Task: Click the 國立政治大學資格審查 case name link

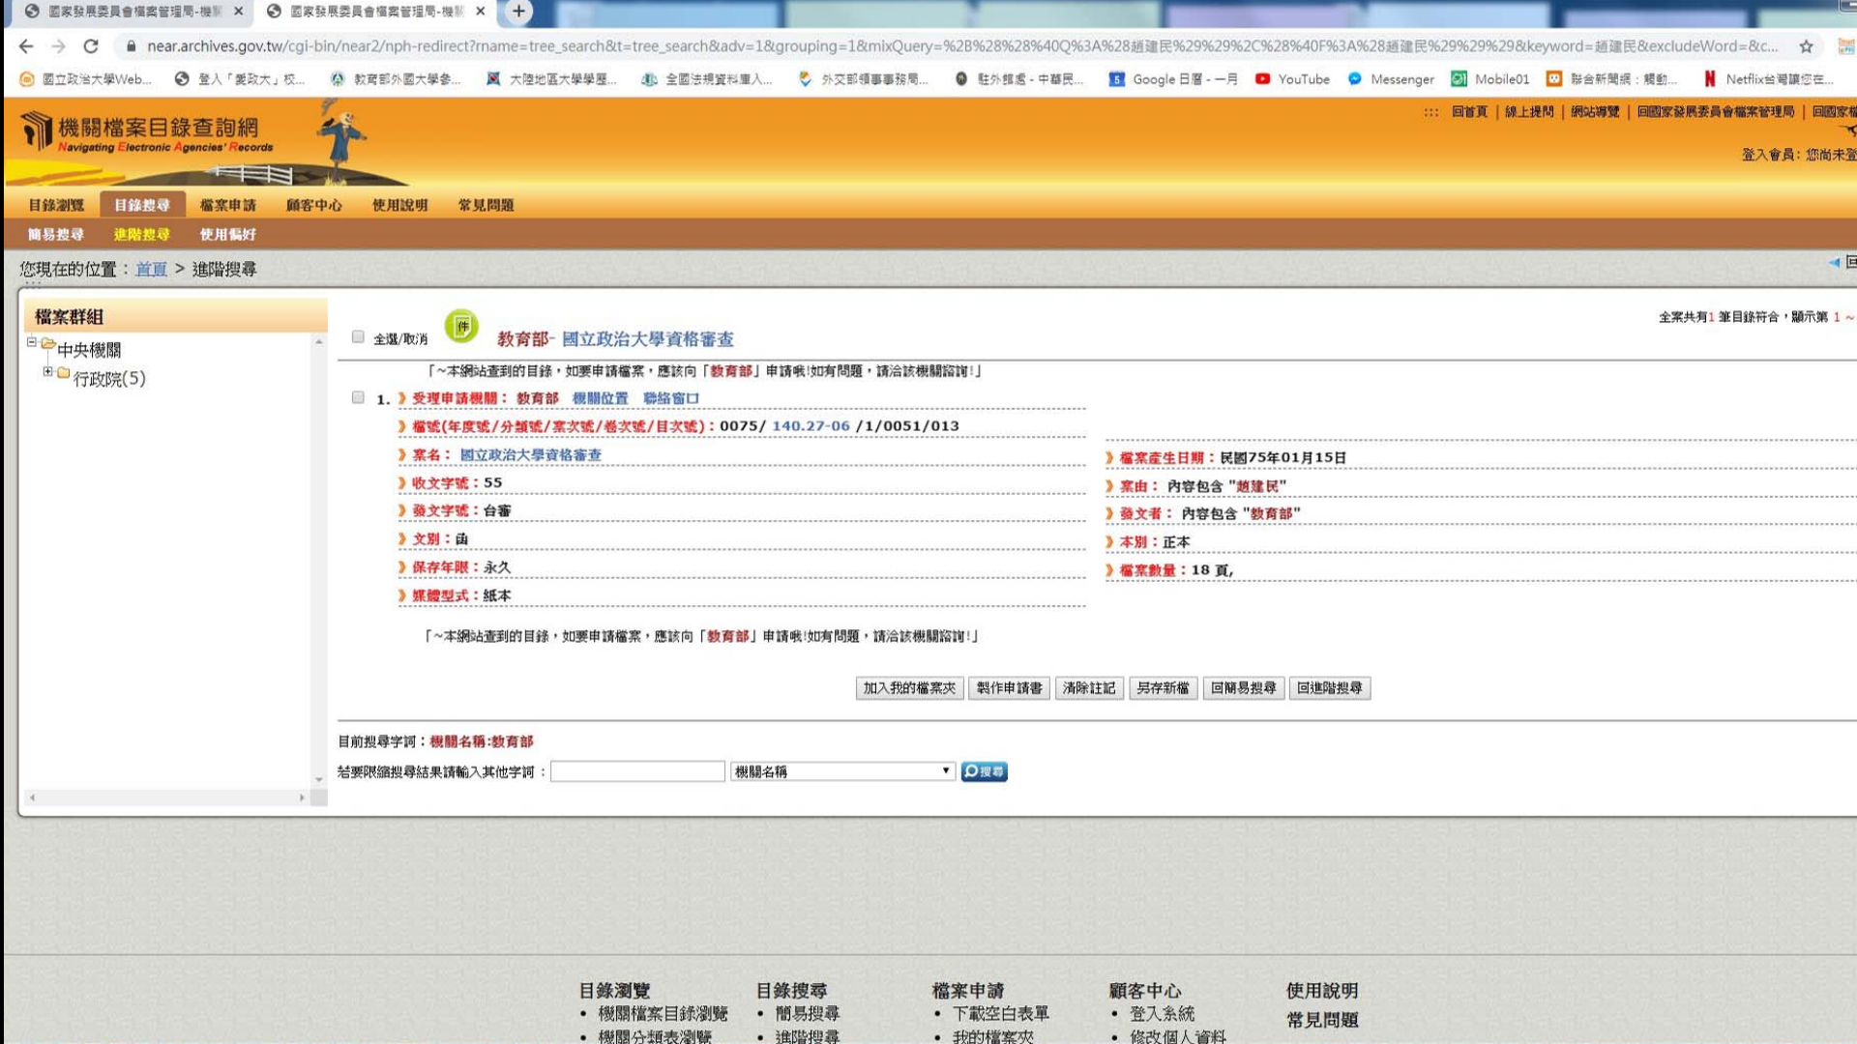Action: 530,454
